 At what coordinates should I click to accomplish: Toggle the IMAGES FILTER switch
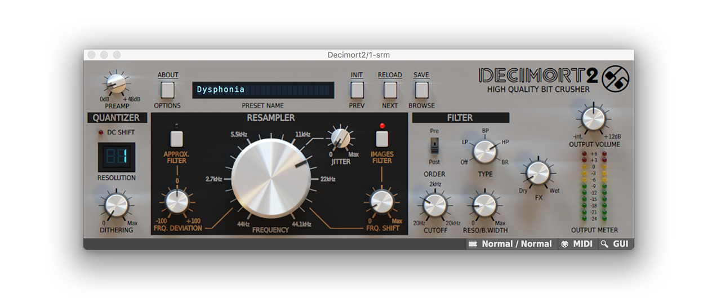point(382,139)
